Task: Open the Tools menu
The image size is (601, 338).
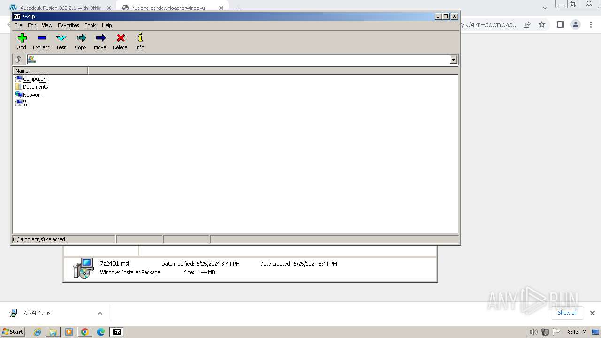Action: pyautogui.click(x=91, y=25)
